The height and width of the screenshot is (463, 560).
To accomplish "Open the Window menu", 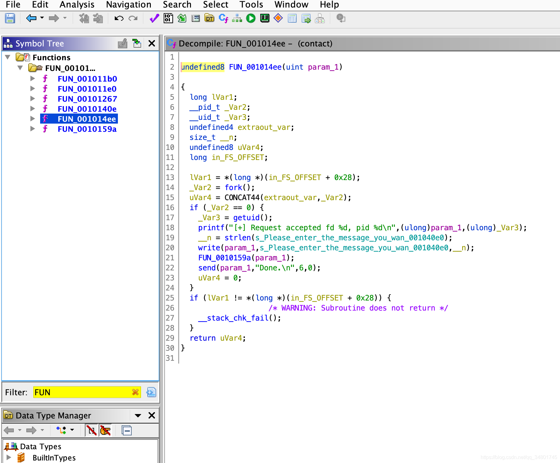I will [291, 4].
